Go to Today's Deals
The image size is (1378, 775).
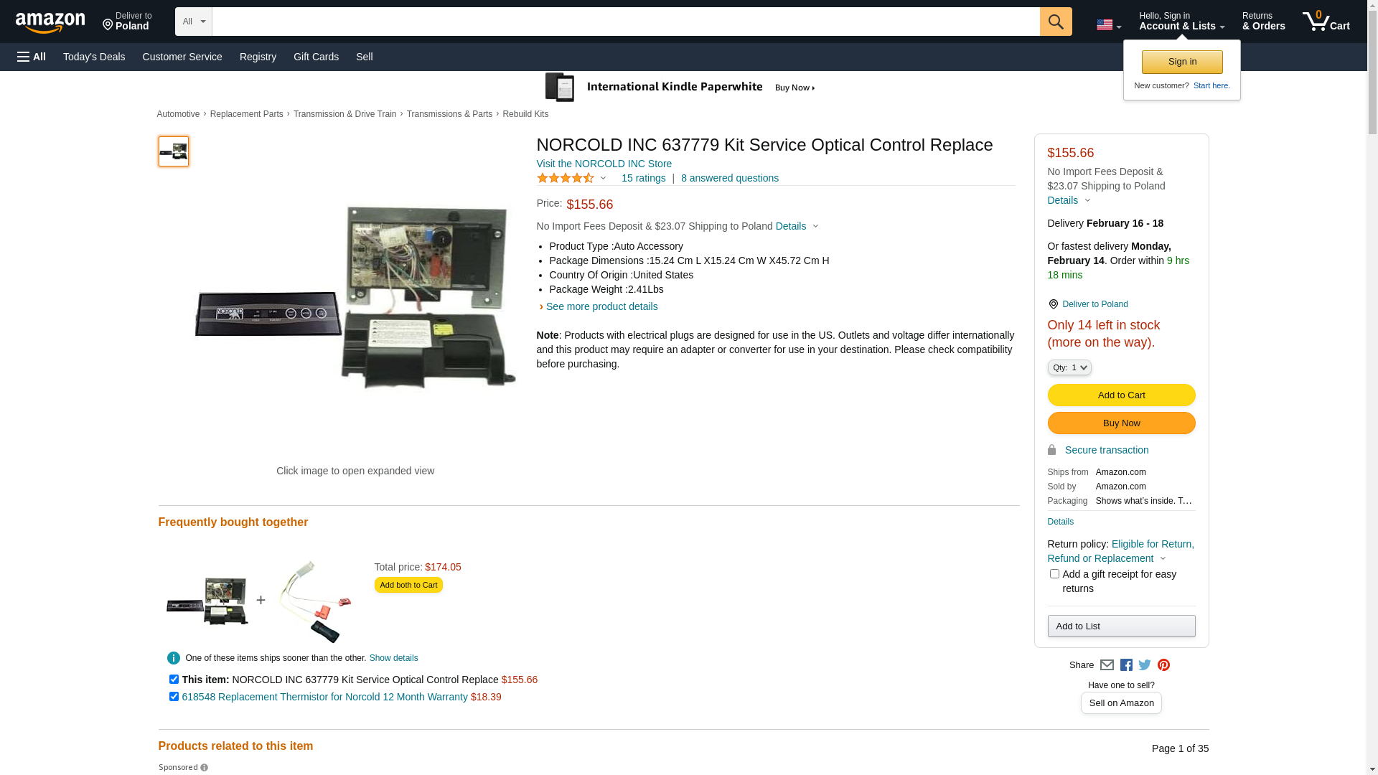pyautogui.click(x=94, y=57)
